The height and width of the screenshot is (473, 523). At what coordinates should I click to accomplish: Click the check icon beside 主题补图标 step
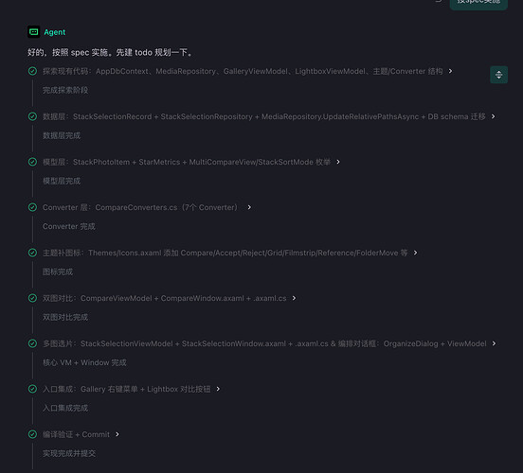coord(32,253)
